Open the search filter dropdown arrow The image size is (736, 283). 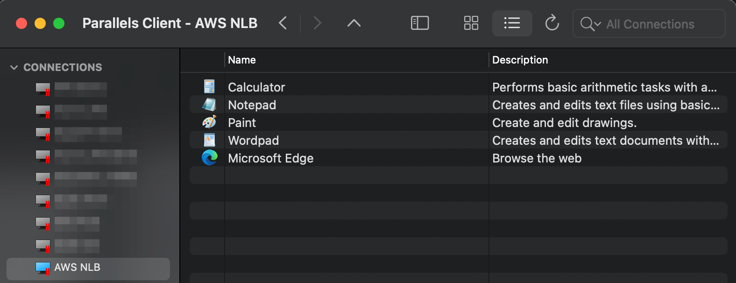(x=597, y=24)
